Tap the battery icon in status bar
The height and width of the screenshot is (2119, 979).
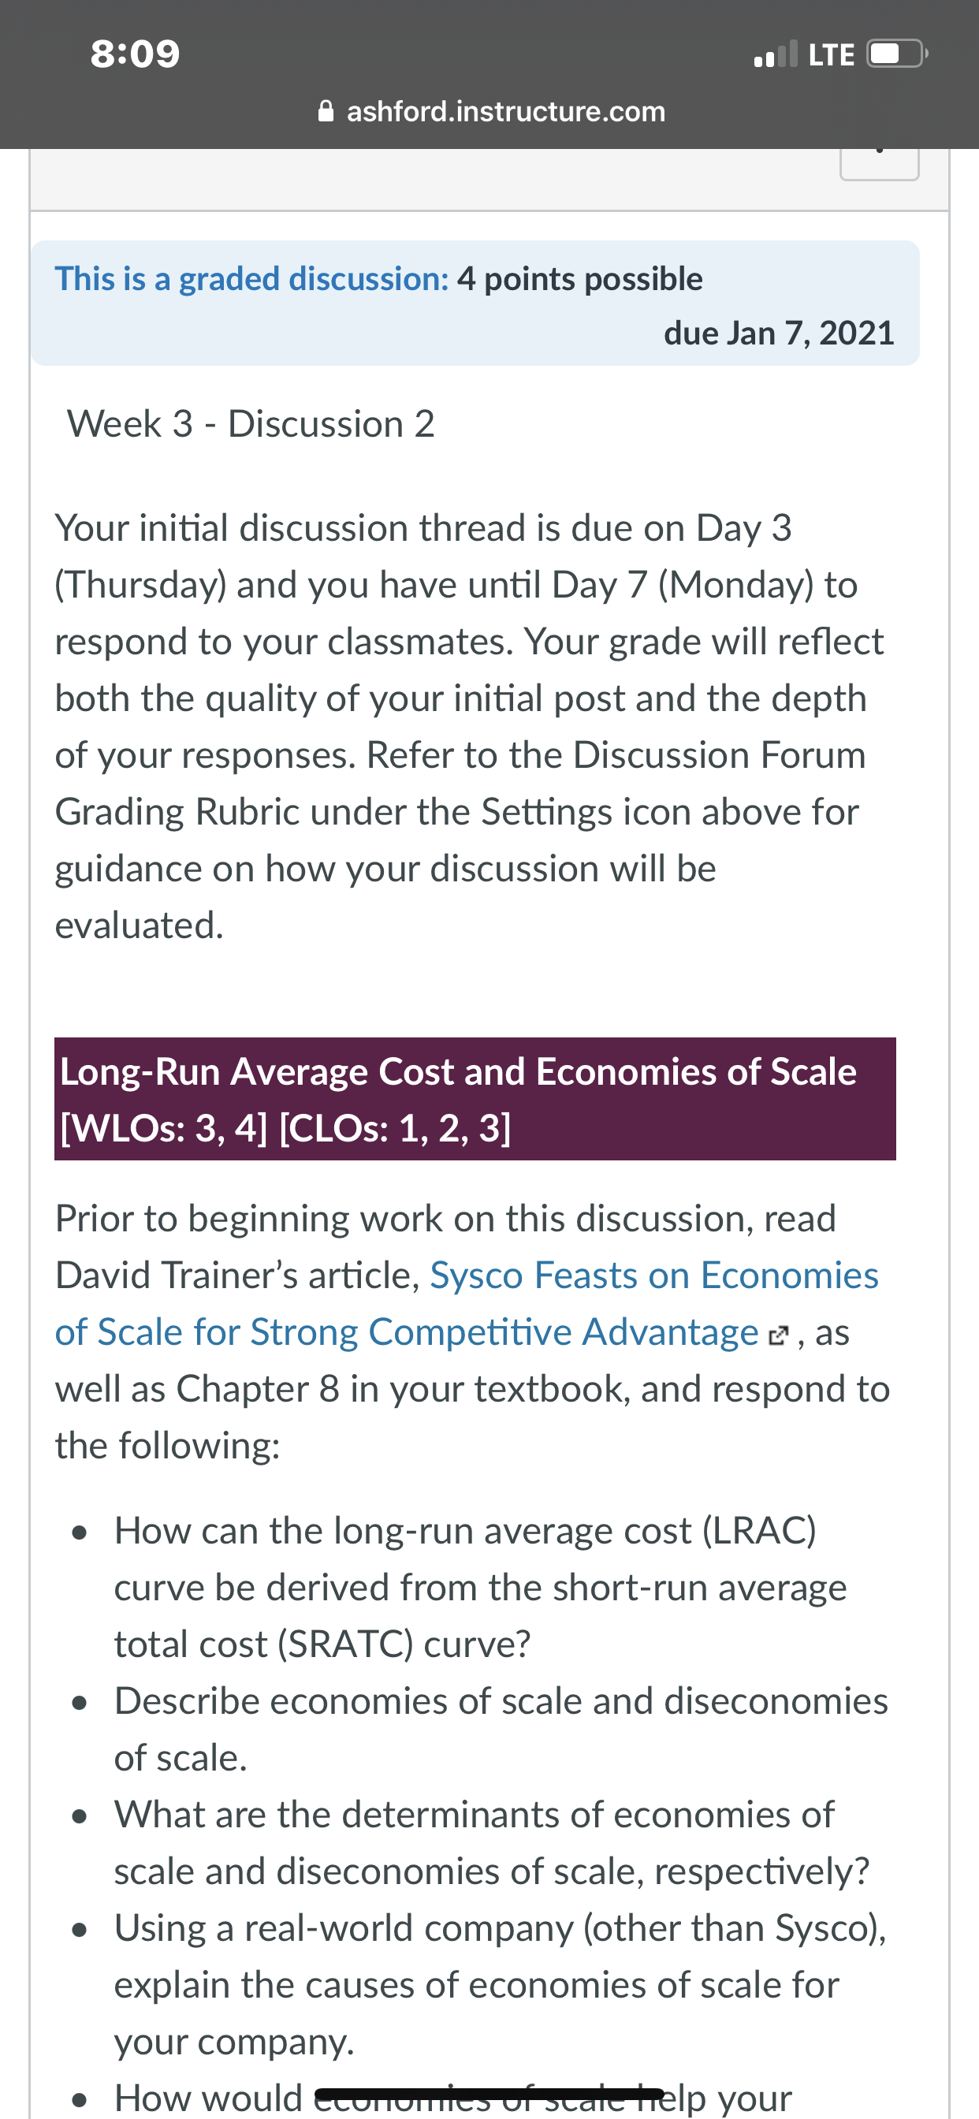898,54
